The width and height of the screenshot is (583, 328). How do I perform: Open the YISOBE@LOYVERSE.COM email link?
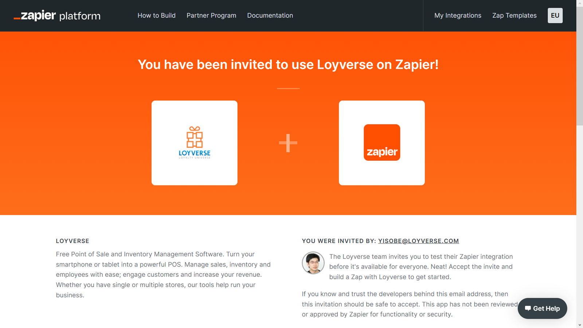tap(418, 241)
